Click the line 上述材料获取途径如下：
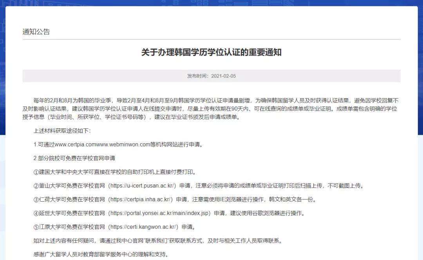423x260 pixels. pyautogui.click(x=62, y=131)
